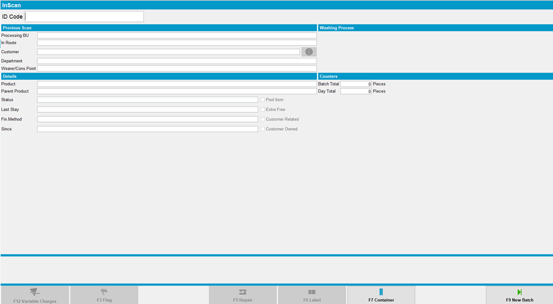Viewport: 553px width, 304px height.
Task: Click the Batch Total counter field
Action: tap(356, 84)
